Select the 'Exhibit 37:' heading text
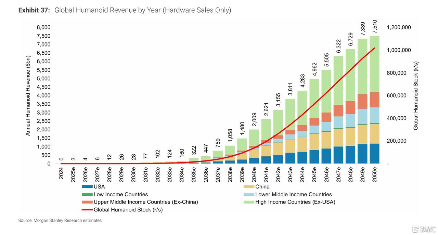The width and height of the screenshot is (438, 235). [x=34, y=10]
